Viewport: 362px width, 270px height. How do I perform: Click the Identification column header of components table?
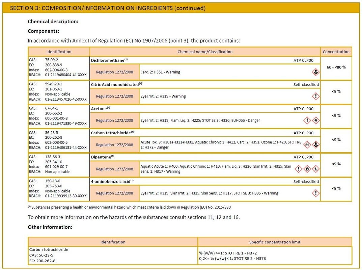coord(59,52)
